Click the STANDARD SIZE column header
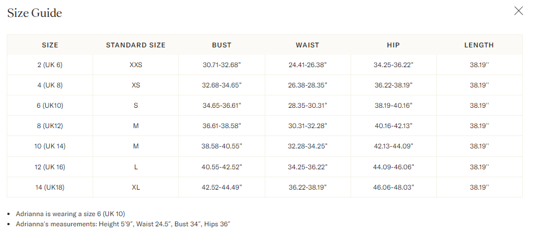Screen dimensions: 534x250 point(135,45)
